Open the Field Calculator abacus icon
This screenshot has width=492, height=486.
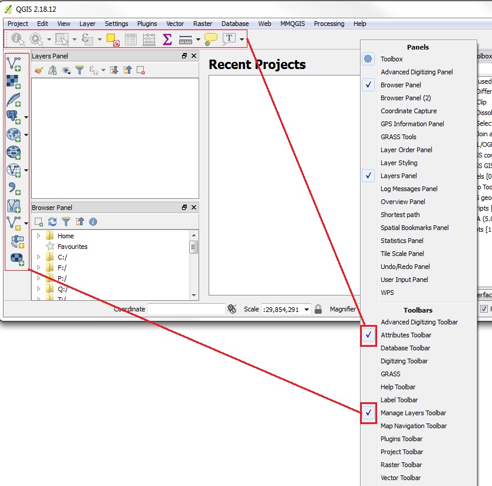(149, 40)
